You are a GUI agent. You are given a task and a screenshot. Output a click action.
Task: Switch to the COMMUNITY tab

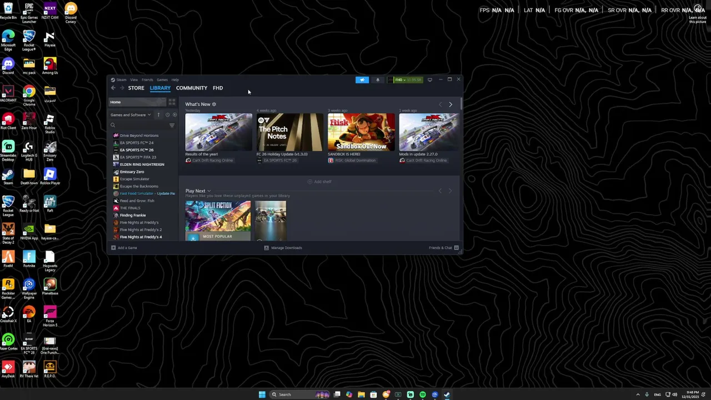coord(192,88)
